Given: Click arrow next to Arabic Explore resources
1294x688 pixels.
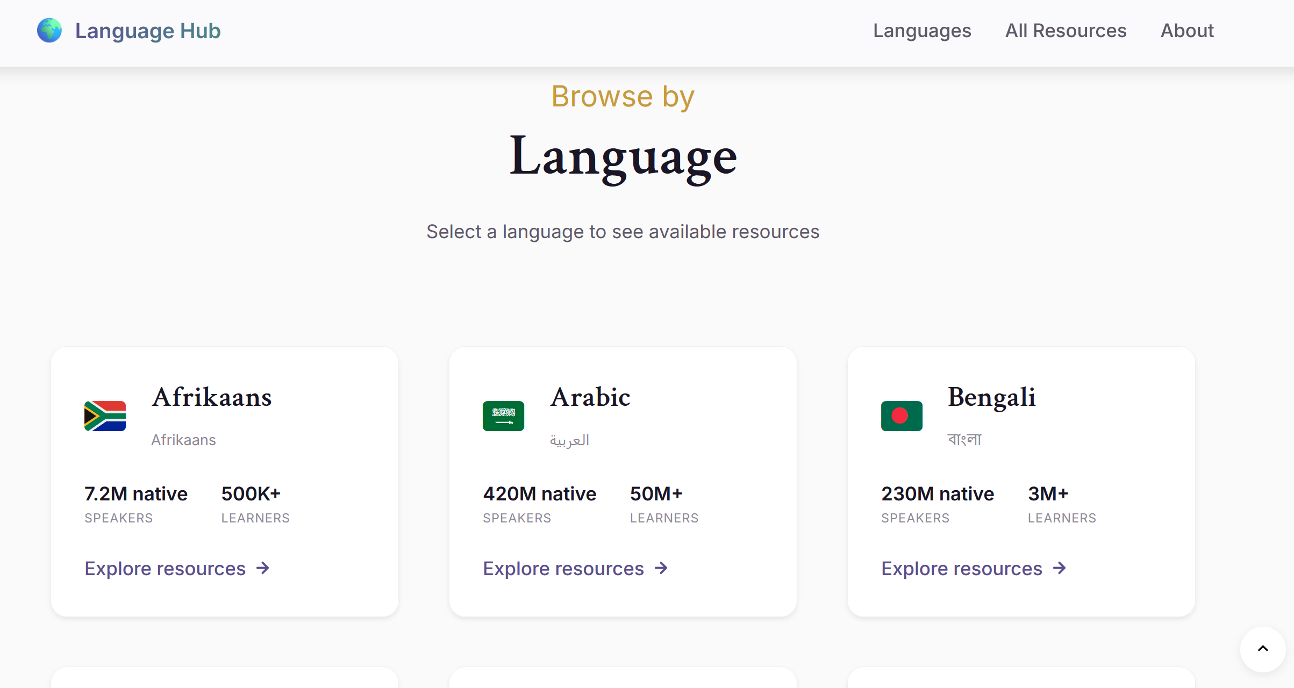Looking at the screenshot, I should pos(661,568).
